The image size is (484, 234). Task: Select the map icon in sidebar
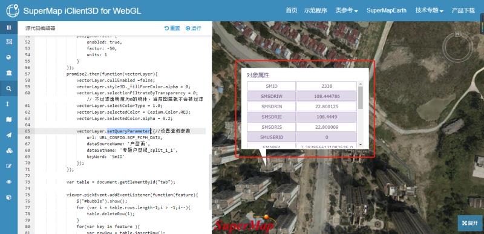pyautogui.click(x=8, y=120)
